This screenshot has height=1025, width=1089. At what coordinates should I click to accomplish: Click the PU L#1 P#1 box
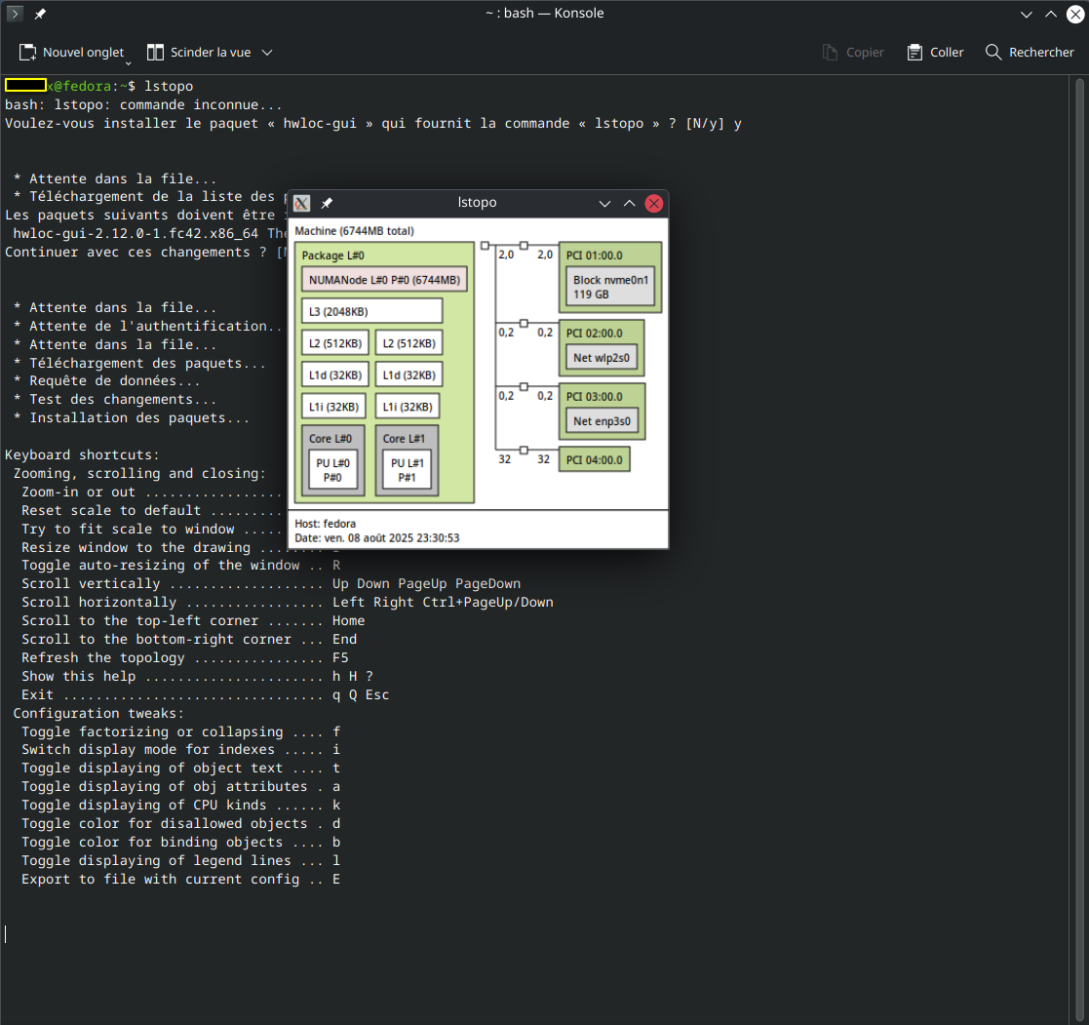[x=407, y=470]
